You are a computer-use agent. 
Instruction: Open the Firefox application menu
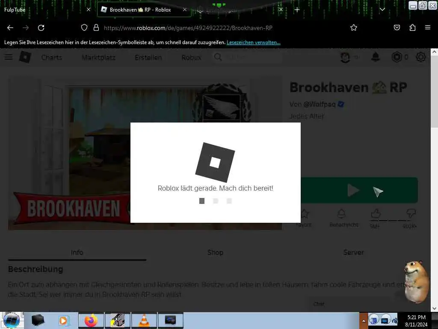(428, 27)
